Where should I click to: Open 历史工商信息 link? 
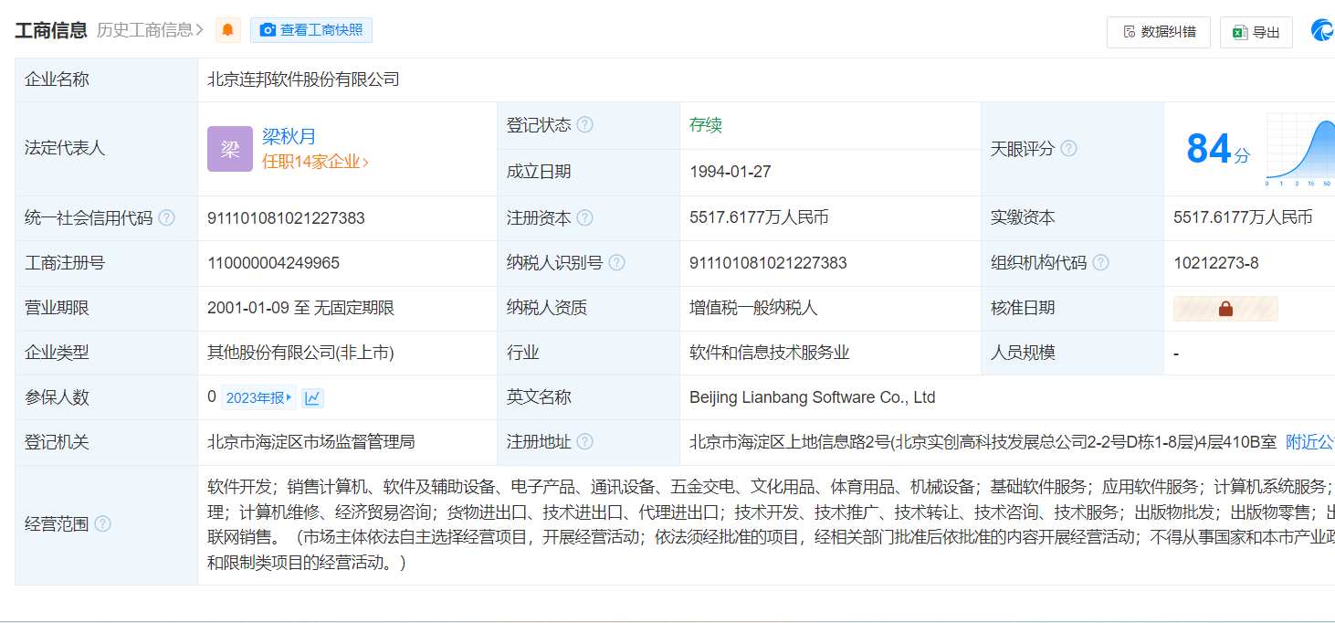150,30
